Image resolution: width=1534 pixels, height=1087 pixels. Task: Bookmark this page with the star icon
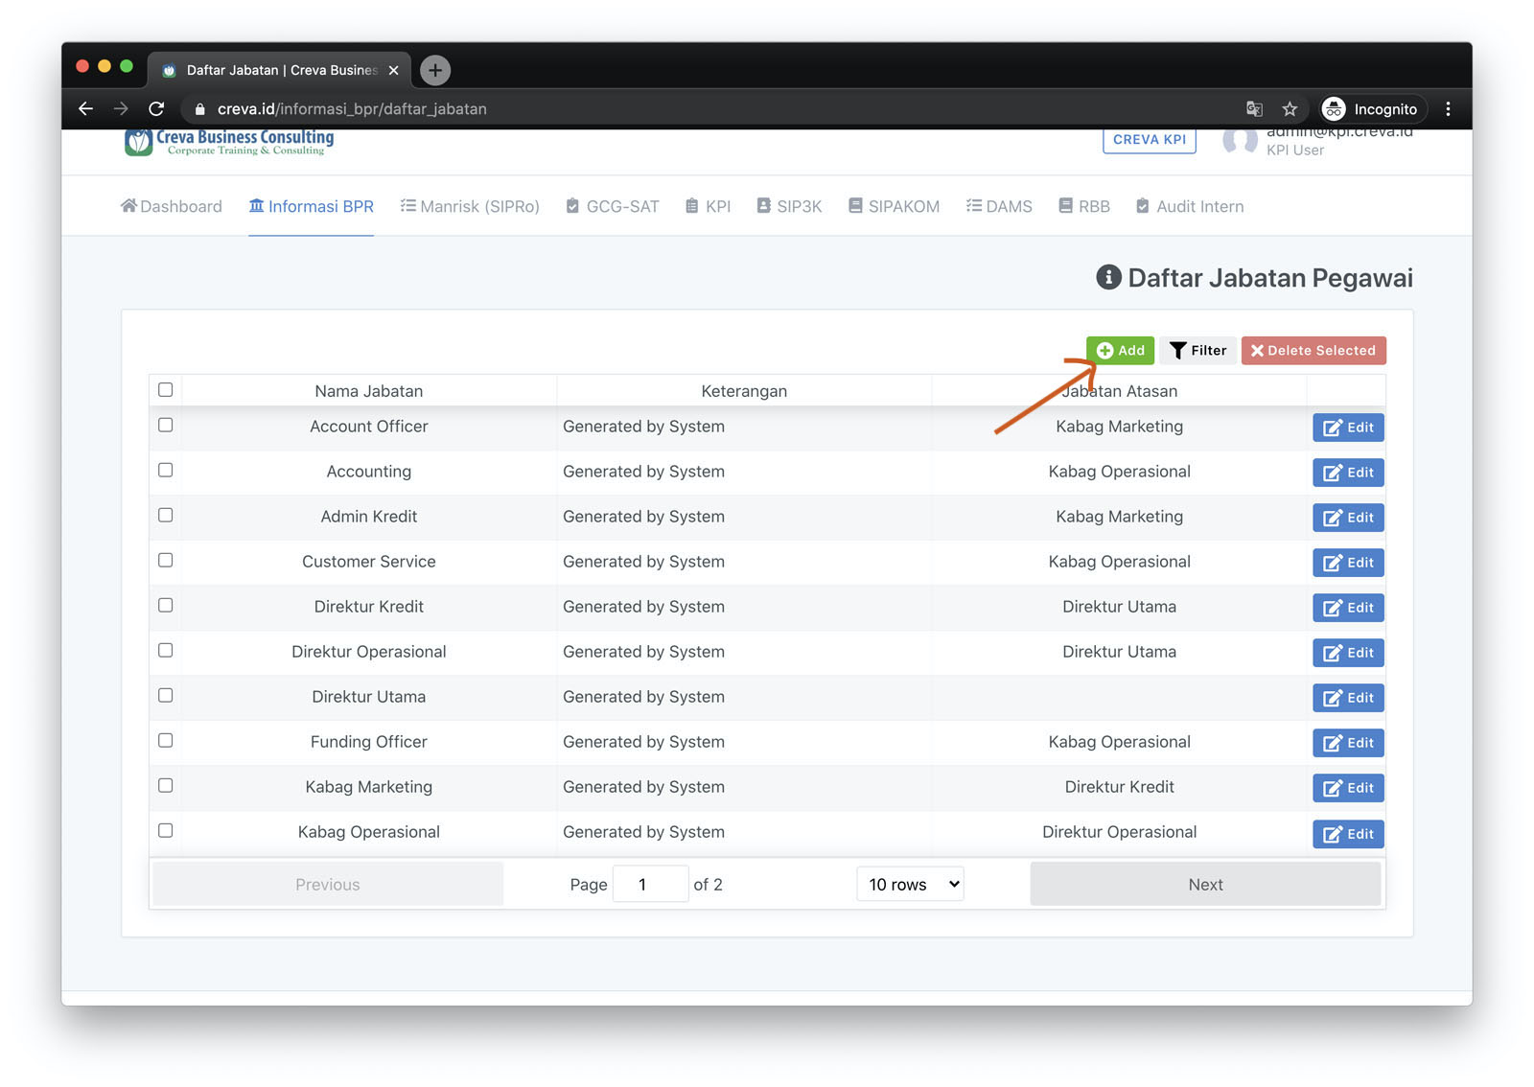coord(1290,109)
